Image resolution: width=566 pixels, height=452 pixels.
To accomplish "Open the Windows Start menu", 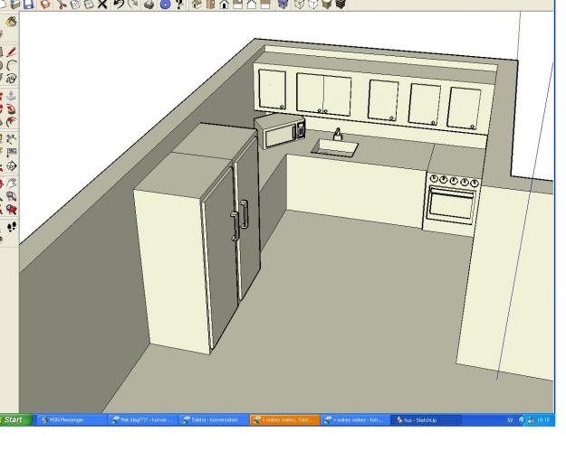I will click(18, 445).
